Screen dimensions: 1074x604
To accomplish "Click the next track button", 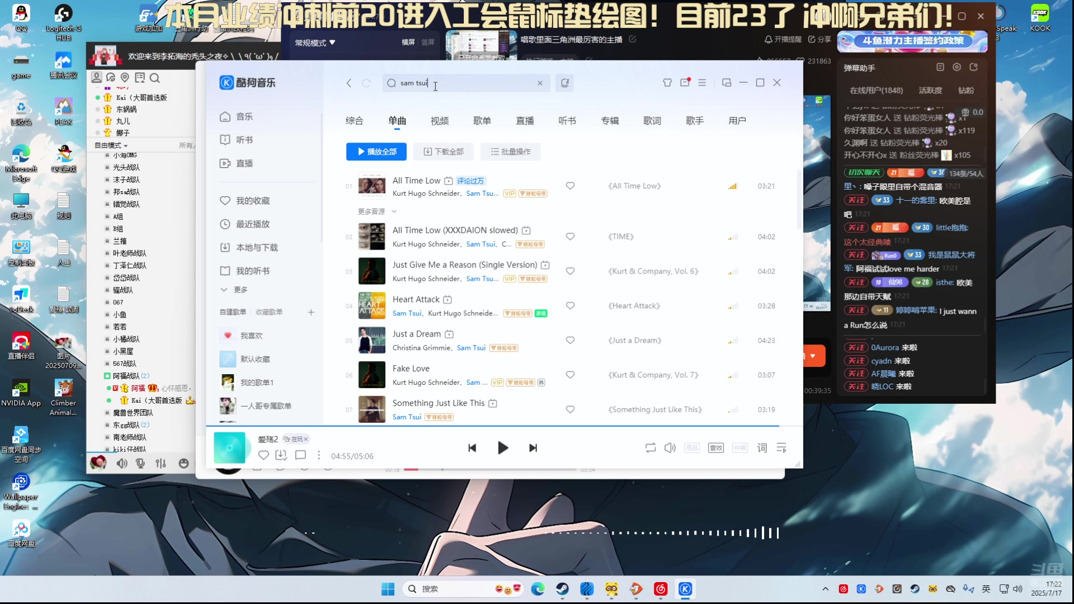I will pyautogui.click(x=533, y=448).
